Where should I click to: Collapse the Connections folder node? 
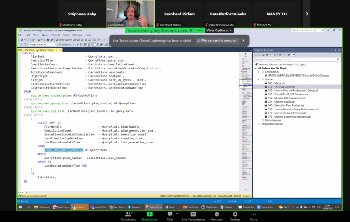(x=260, y=72)
